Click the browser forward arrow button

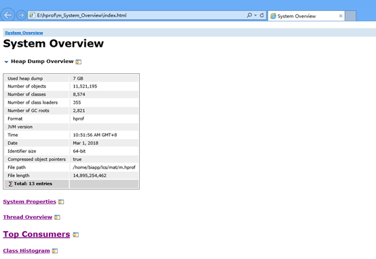(x=21, y=15)
